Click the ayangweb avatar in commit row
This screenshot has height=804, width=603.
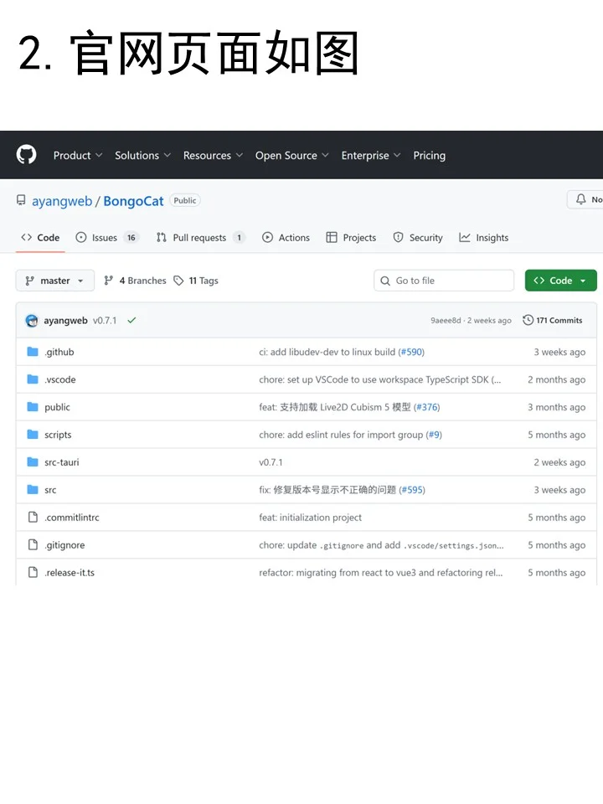pos(32,321)
